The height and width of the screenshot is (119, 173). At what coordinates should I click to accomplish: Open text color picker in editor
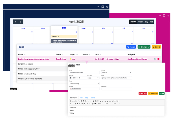point(93,104)
